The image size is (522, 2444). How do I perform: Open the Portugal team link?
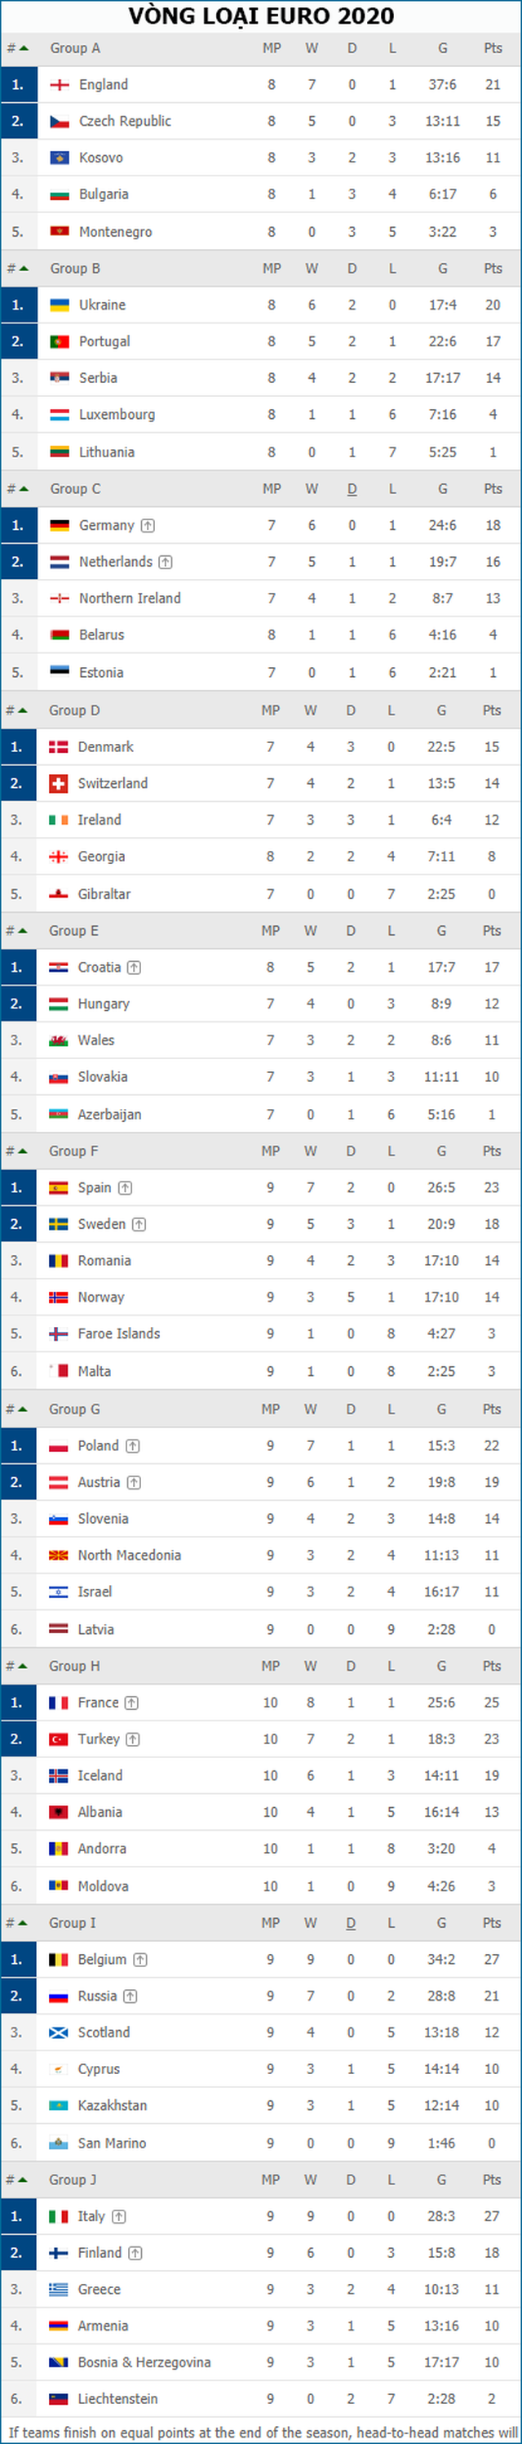104,341
